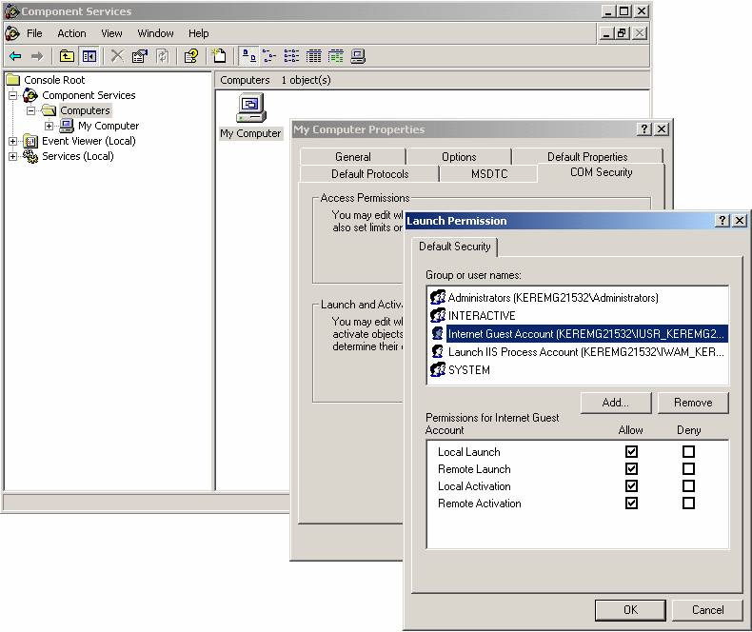Expand the Event Viewer (Local) node
This screenshot has height=632, width=752.
pos(13,141)
